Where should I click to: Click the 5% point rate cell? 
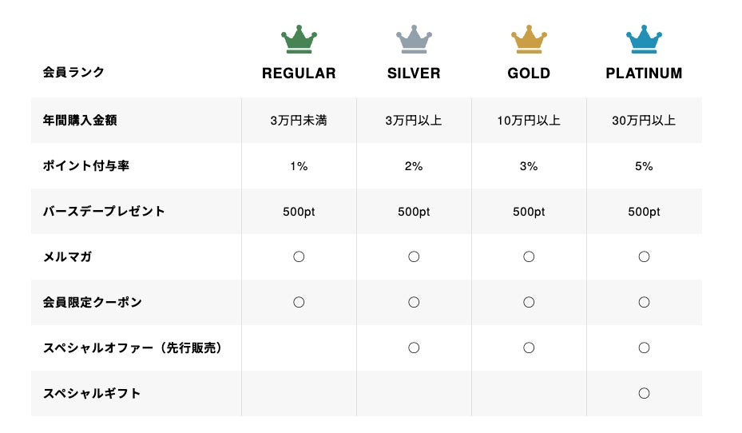coord(644,166)
